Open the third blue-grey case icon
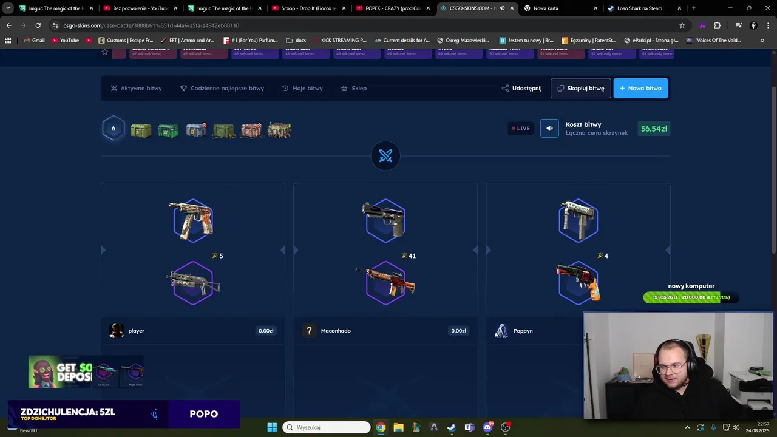 (x=196, y=130)
